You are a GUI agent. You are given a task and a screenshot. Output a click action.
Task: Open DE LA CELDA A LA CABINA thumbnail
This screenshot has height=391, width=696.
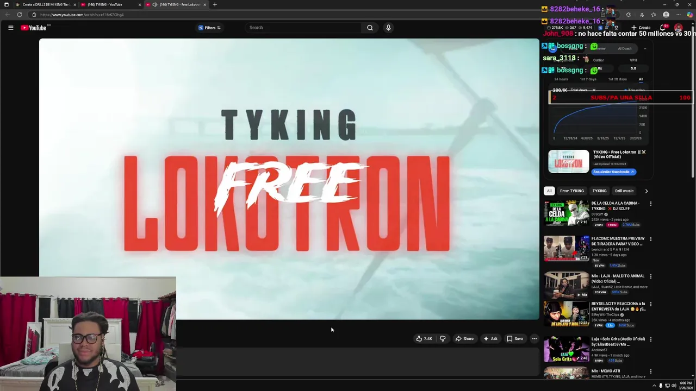pos(566,213)
